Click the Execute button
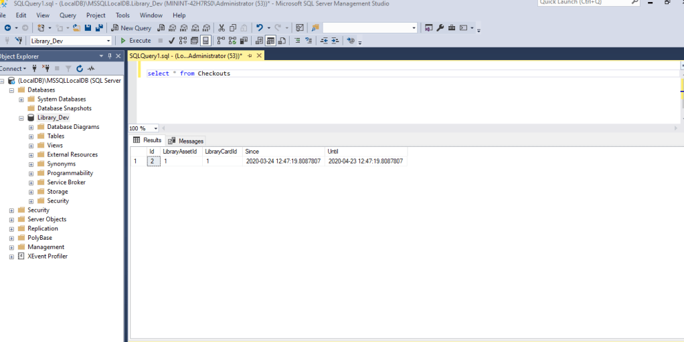This screenshot has width=684, height=342. tap(135, 41)
